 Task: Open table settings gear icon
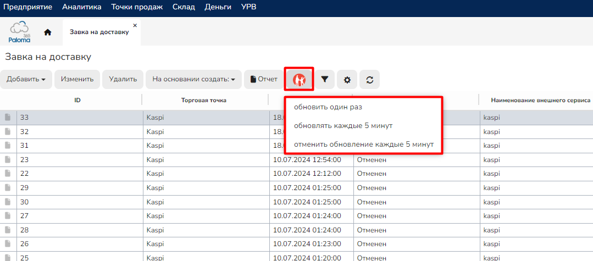(x=347, y=80)
